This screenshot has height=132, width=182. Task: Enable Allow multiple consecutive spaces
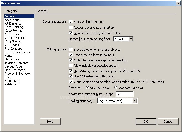(x=71, y=66)
